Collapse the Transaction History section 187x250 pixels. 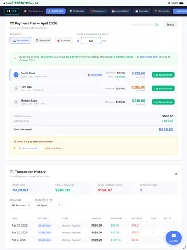tap(176, 174)
